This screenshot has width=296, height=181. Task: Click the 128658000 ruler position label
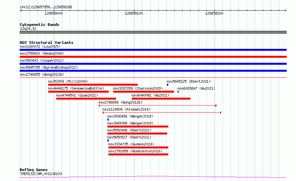54,13
